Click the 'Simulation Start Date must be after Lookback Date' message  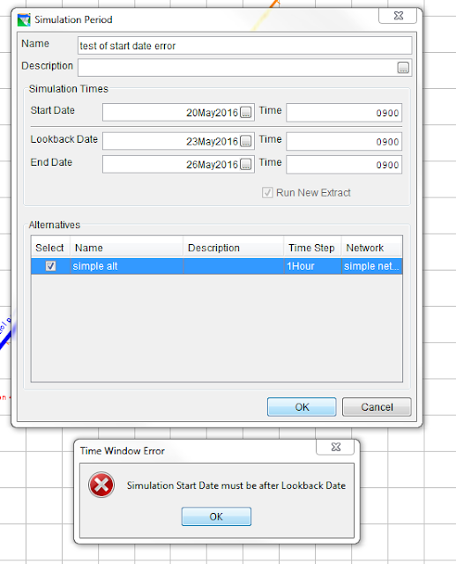pos(236,486)
